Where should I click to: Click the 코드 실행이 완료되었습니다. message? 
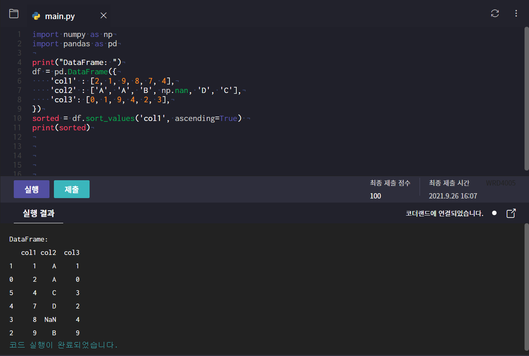[x=63, y=345]
